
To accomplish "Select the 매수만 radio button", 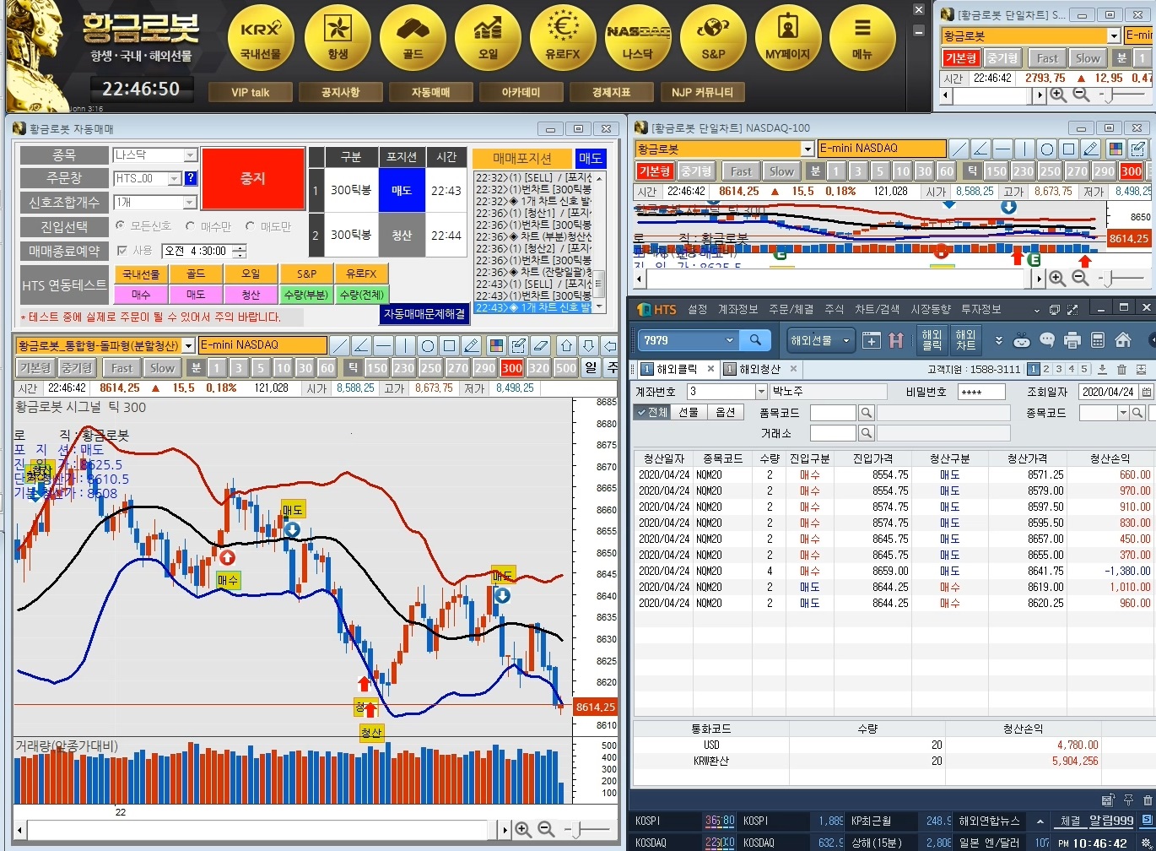I will click(x=191, y=226).
